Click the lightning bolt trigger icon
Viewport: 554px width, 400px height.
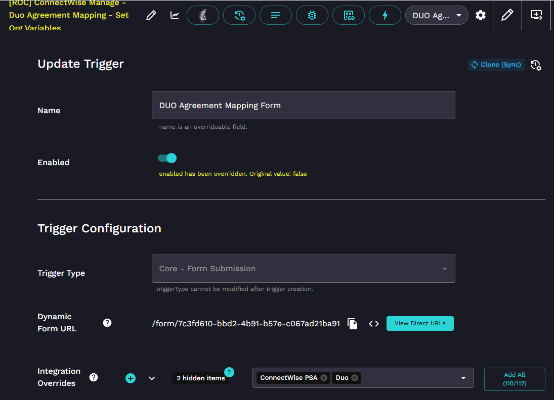pos(385,15)
